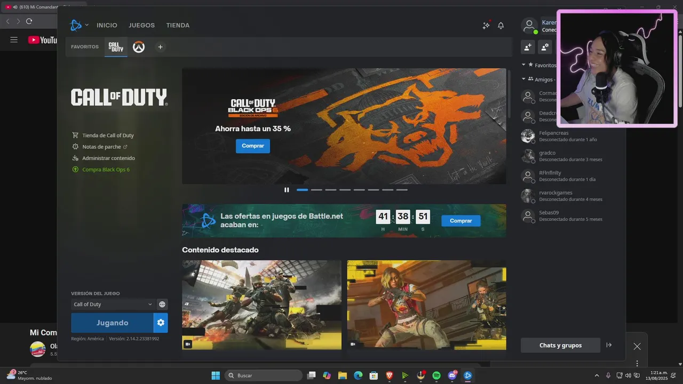Open Brave browser on taskbar
This screenshot has height=384, width=683.
(x=390, y=375)
